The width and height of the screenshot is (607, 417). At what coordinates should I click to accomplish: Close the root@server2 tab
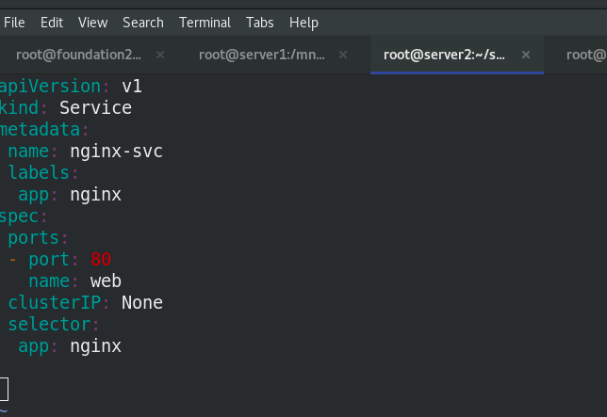[526, 55]
